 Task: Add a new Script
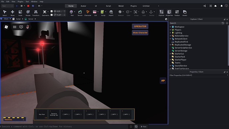(103, 13)
